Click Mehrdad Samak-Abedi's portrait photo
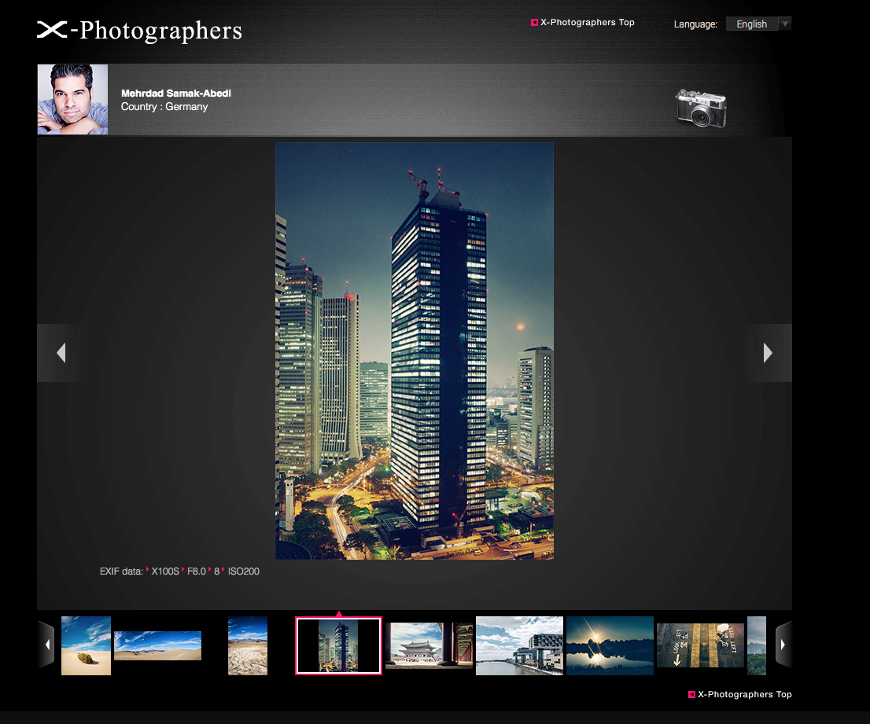 coord(72,100)
